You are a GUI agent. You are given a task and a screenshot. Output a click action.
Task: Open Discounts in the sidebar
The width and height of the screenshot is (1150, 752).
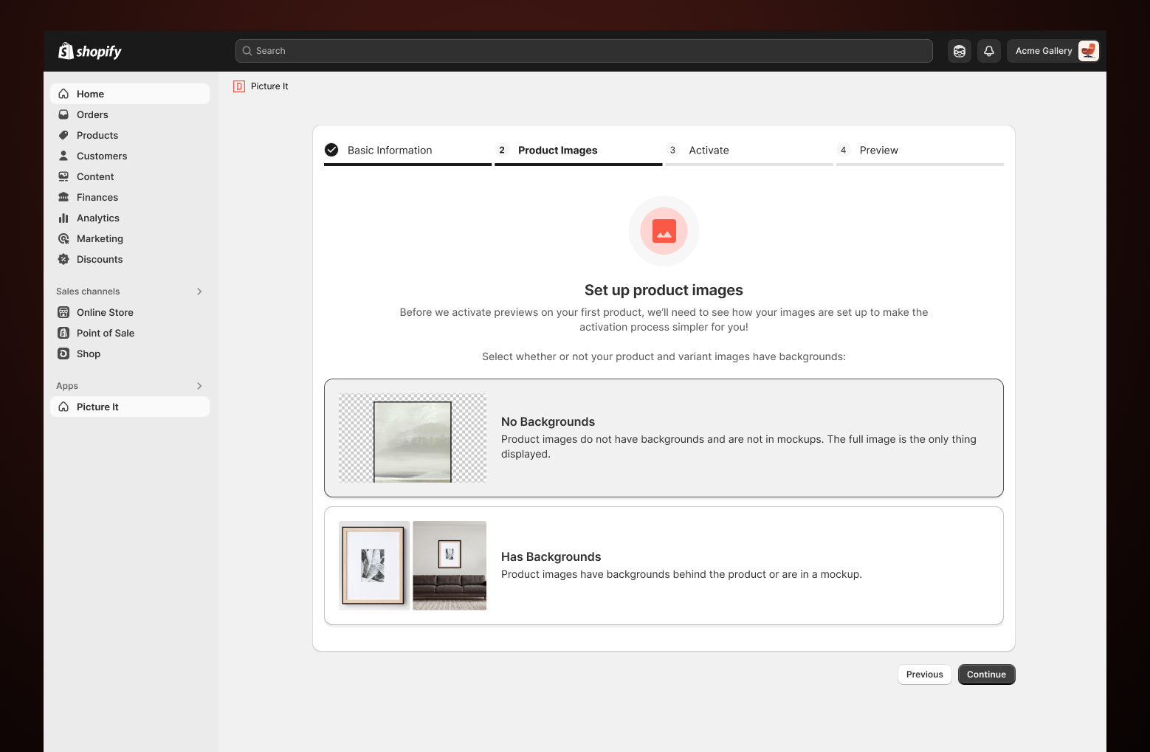tap(130, 259)
